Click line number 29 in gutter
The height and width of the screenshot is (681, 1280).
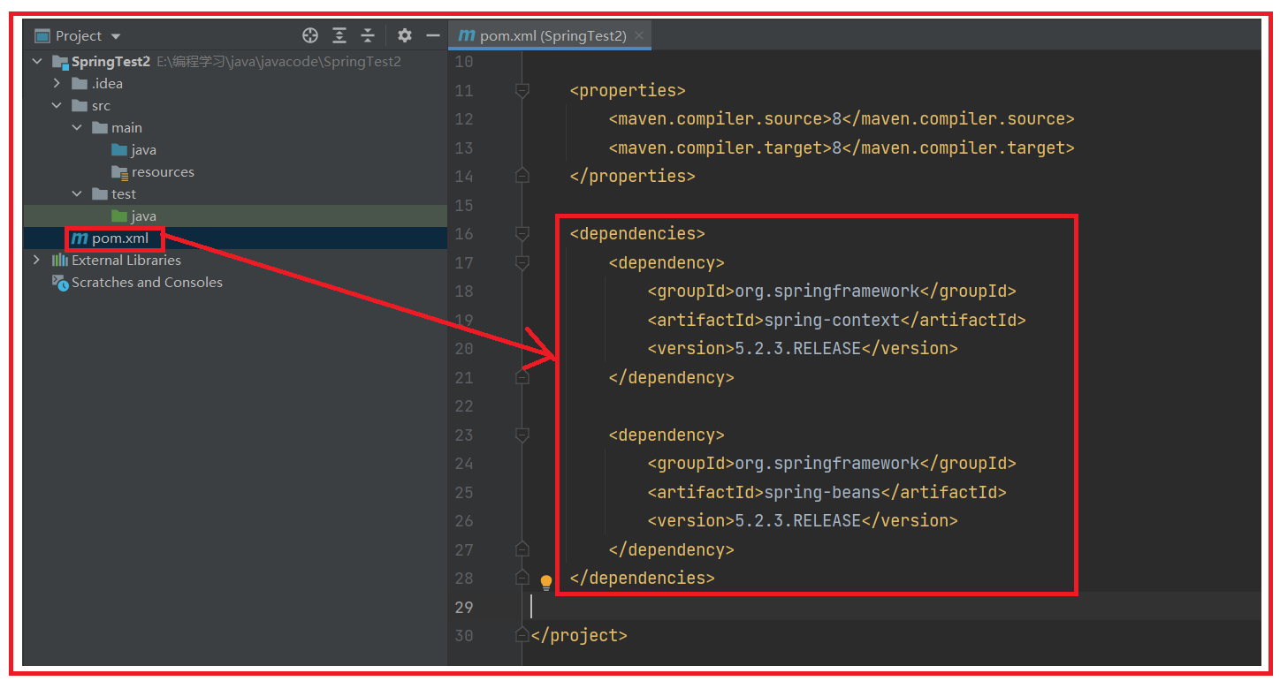pyautogui.click(x=463, y=607)
